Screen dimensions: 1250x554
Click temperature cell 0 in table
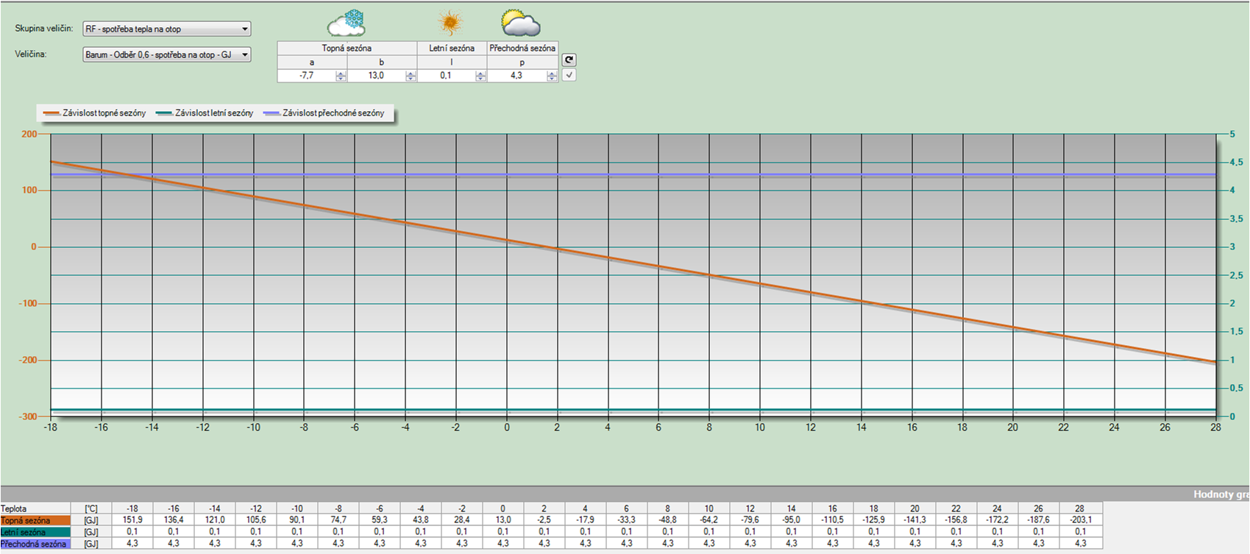click(503, 508)
